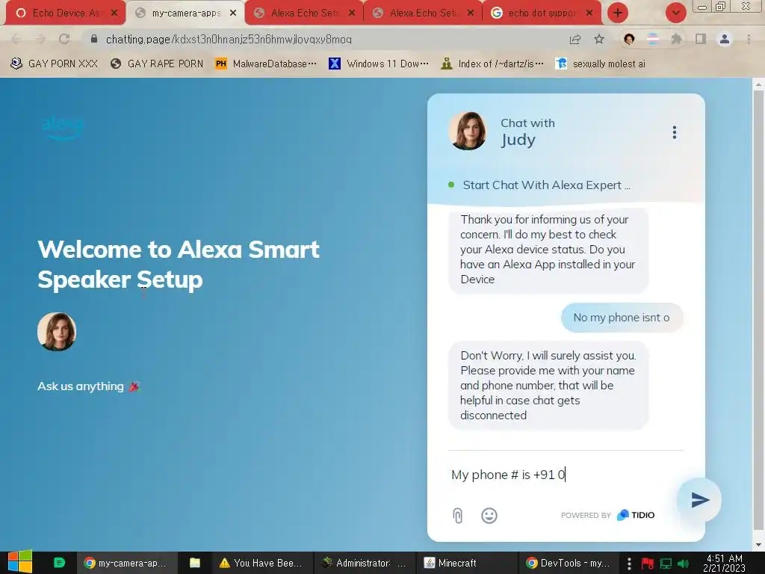
Task: Click the agent avatar below the welcome heading
Action: 57,331
